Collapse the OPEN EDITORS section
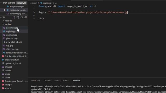The width and height of the screenshot is (166, 93). click(x=1, y=3)
